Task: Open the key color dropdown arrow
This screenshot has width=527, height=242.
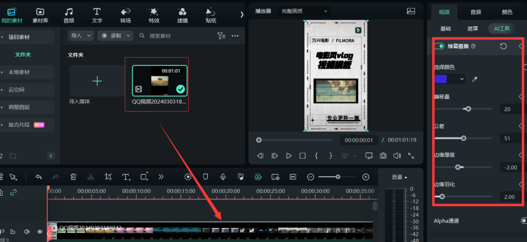Action: [461, 79]
